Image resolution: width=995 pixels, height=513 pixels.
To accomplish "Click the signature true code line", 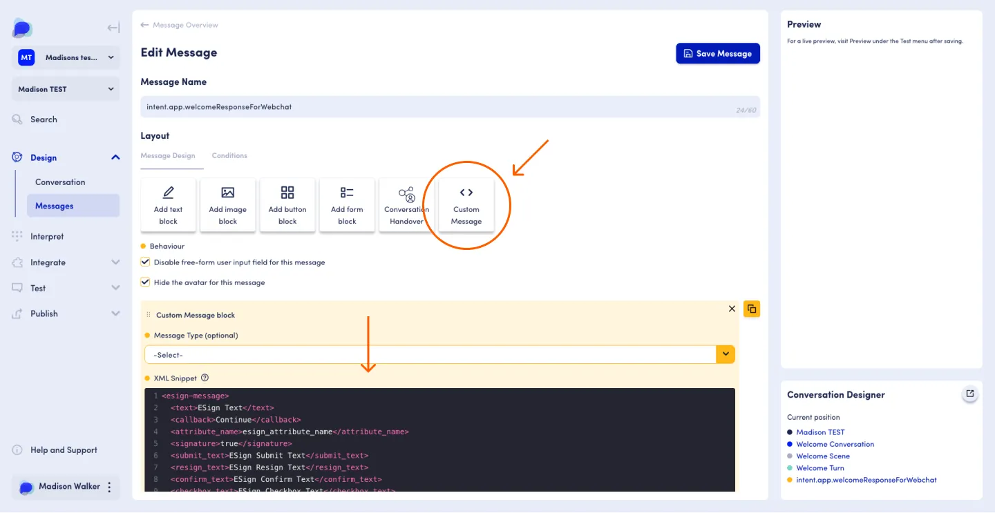I will point(231,443).
